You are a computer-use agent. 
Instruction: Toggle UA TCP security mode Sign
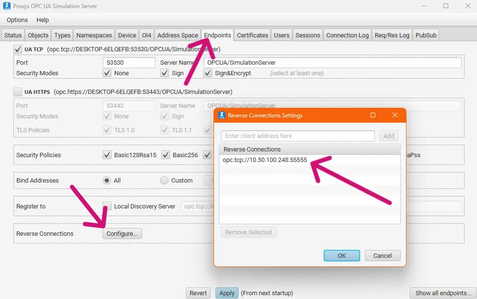tap(165, 73)
